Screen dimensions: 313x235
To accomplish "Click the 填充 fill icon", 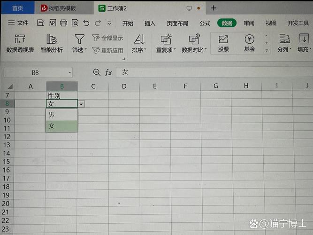I will click(304, 39).
